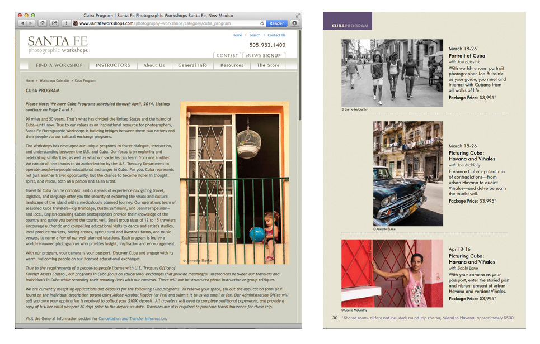This screenshot has width=540, height=344.
Task: Click Workshops Calendar in the breadcrumb
Action: coord(54,80)
